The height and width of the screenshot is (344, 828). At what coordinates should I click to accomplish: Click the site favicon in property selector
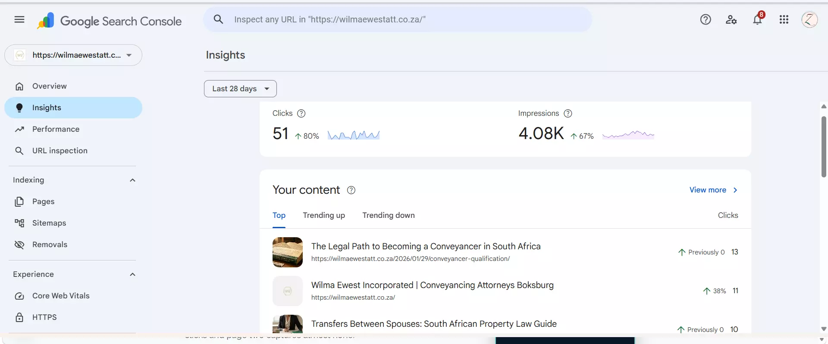click(20, 55)
